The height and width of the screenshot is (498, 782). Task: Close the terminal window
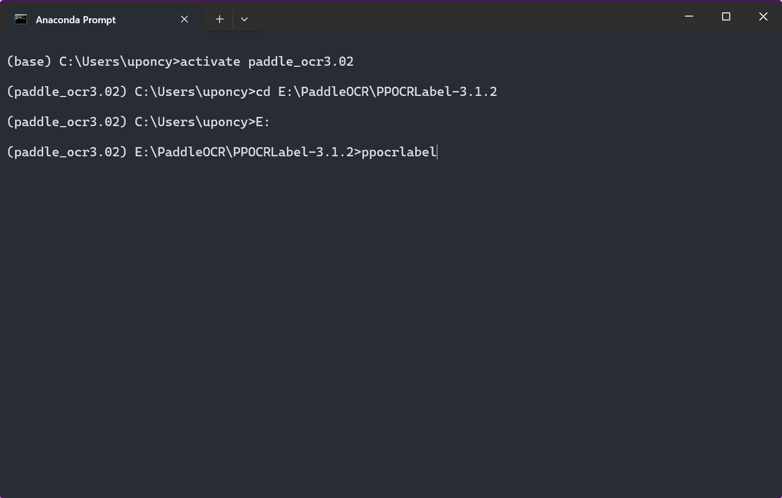click(763, 17)
